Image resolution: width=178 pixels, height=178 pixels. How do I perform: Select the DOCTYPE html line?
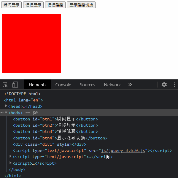22,94
